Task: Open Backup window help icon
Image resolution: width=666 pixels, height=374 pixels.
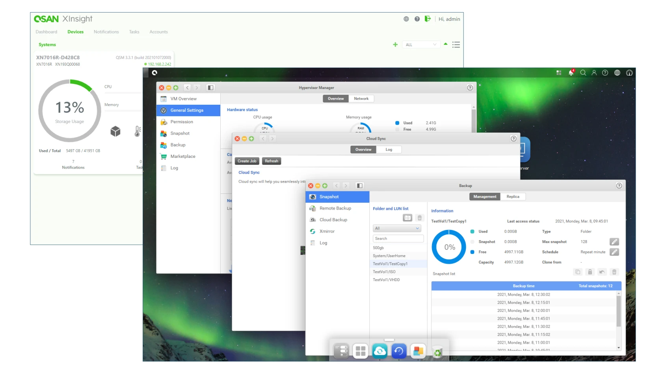Action: pyautogui.click(x=619, y=186)
